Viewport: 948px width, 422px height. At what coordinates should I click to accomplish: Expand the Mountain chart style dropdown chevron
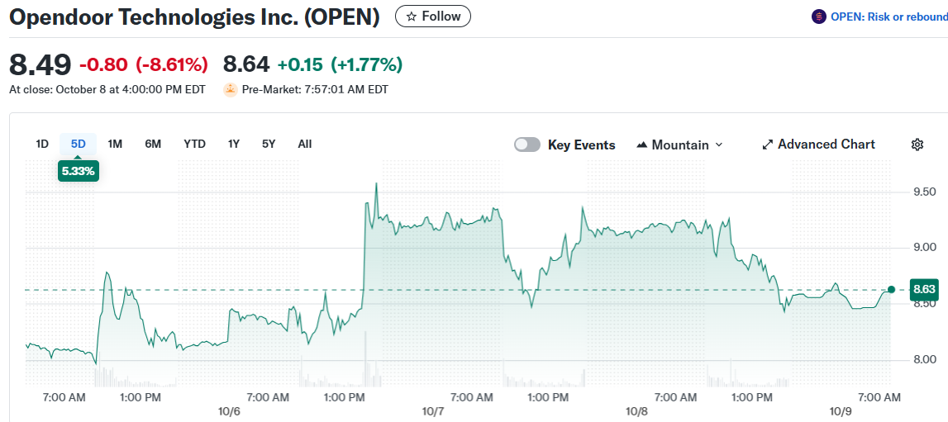[718, 145]
